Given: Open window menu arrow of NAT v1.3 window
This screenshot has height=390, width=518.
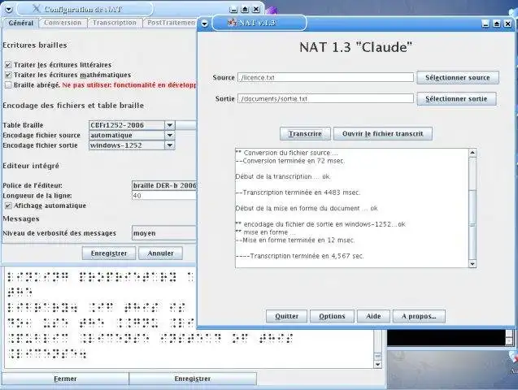Looking at the screenshot, I should (205, 24).
